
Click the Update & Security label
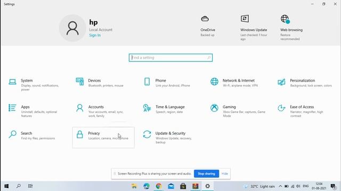click(170, 133)
